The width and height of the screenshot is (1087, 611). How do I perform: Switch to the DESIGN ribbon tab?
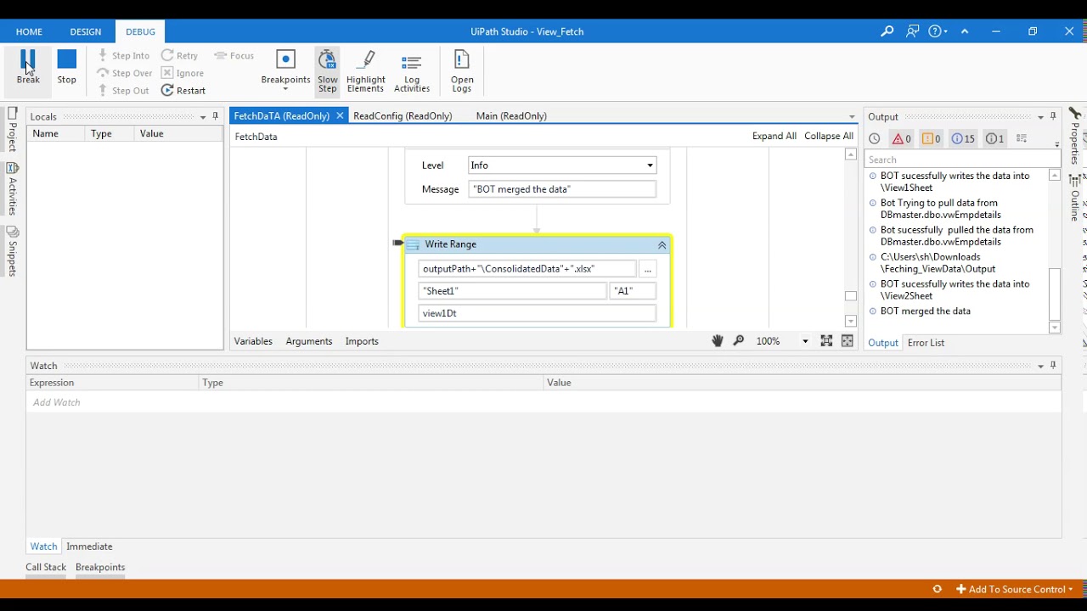pyautogui.click(x=86, y=31)
